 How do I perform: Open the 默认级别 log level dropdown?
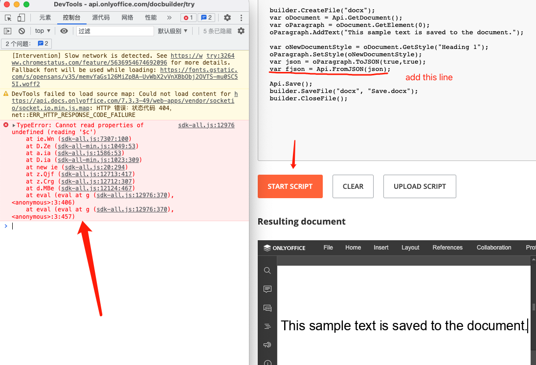(x=173, y=31)
